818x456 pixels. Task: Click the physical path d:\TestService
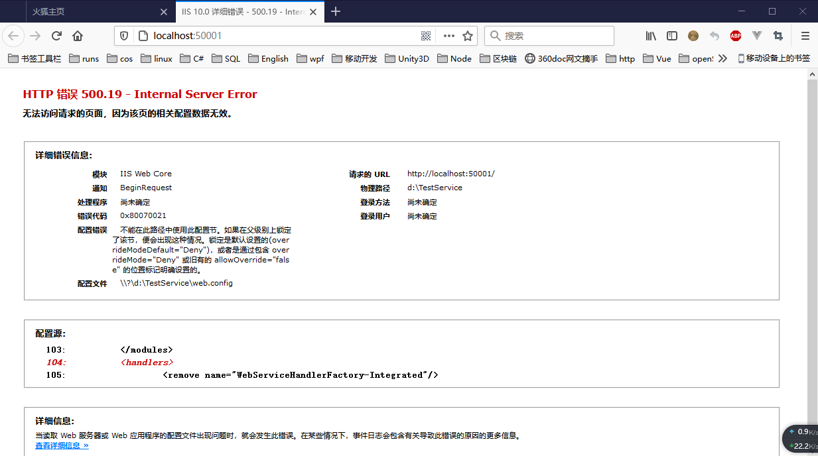tap(435, 188)
